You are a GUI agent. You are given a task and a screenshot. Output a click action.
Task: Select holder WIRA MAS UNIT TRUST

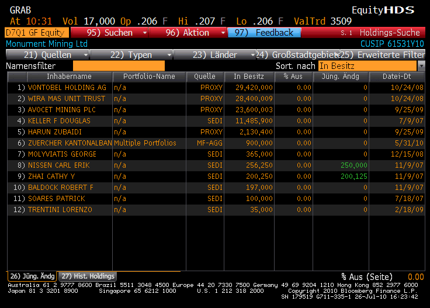coord(67,99)
